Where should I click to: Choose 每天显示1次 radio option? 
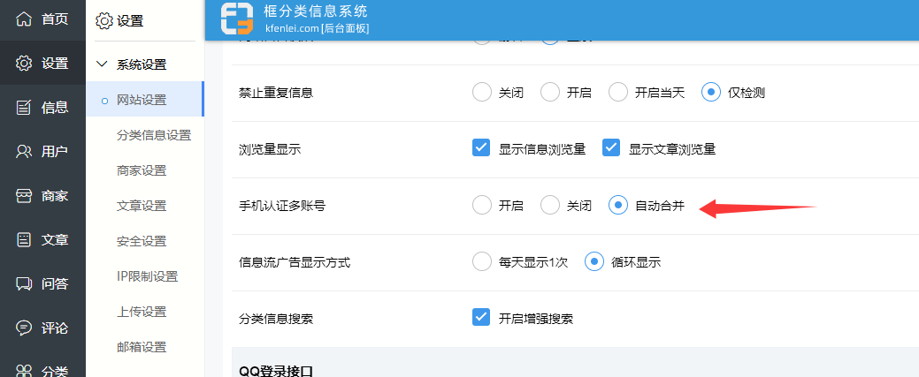481,261
